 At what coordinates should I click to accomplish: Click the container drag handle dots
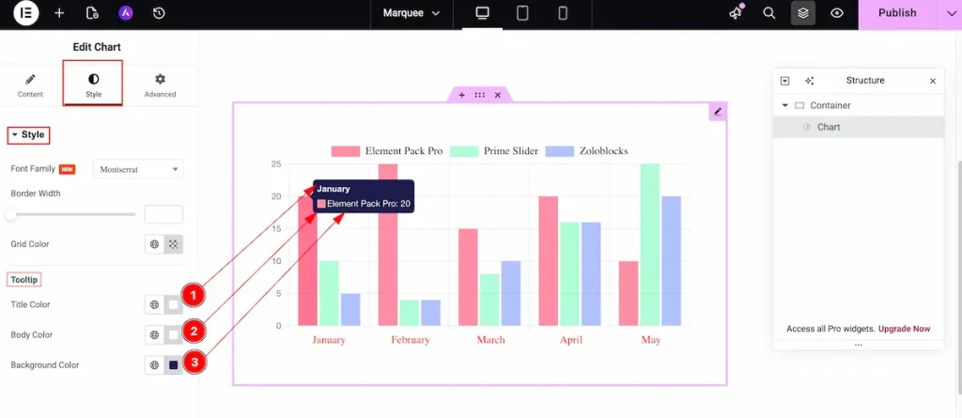click(480, 95)
